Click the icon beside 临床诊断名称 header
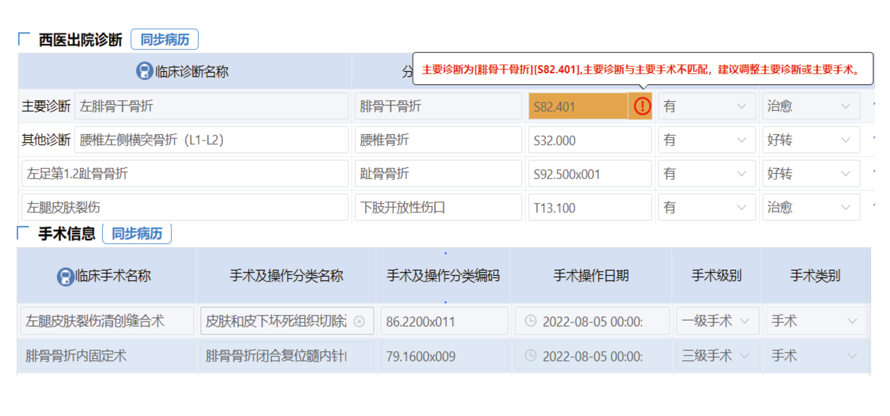 coord(144,71)
